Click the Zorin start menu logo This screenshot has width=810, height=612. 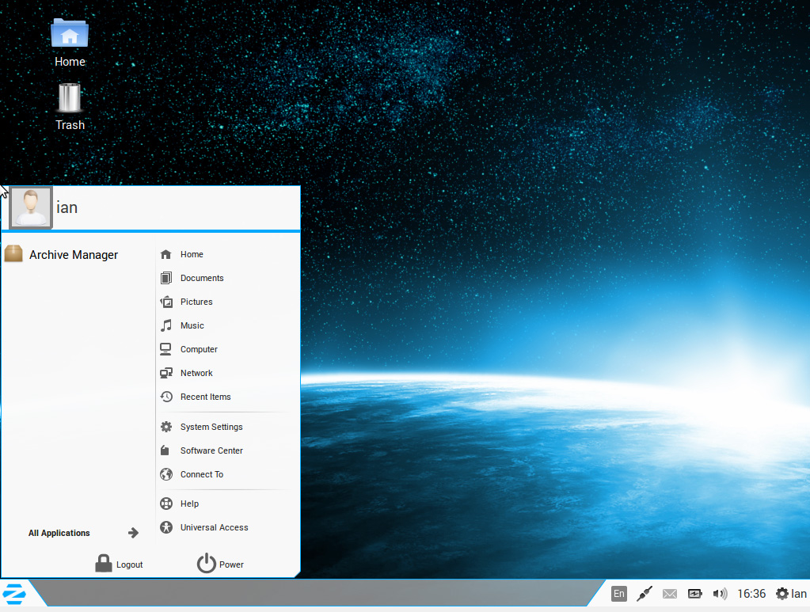(x=15, y=593)
